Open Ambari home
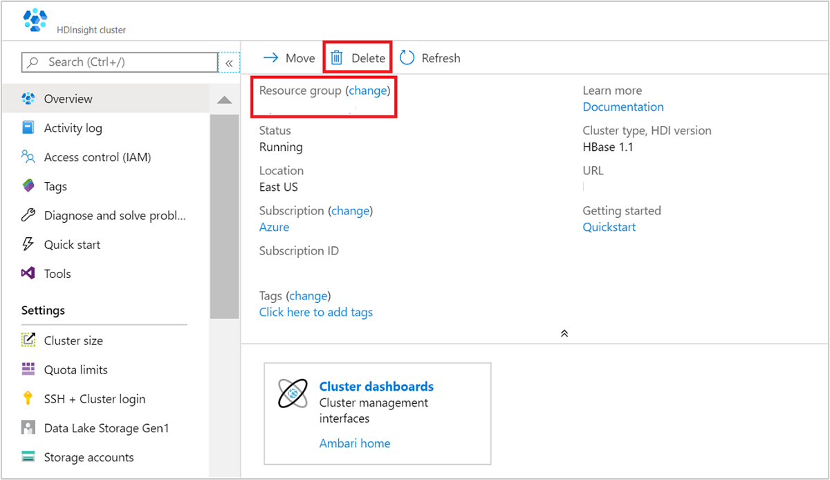This screenshot has width=830, height=480. click(355, 443)
